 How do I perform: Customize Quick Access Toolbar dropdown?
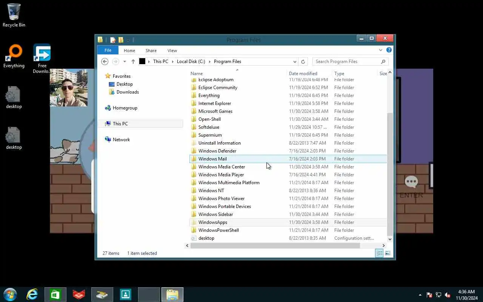(x=128, y=40)
